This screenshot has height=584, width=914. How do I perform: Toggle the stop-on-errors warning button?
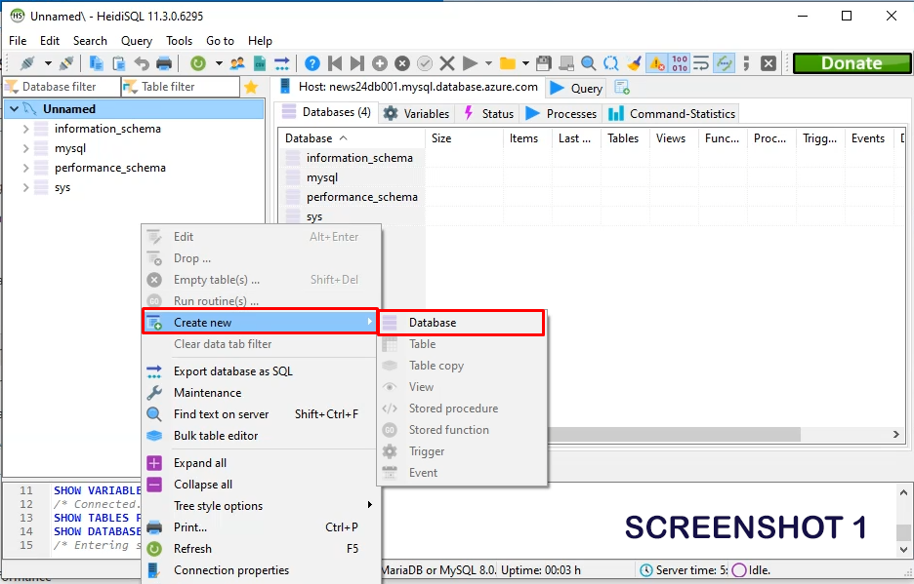[x=656, y=63]
